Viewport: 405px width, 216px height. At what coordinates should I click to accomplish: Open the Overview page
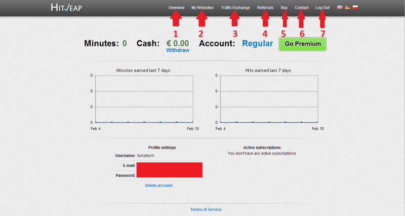176,8
